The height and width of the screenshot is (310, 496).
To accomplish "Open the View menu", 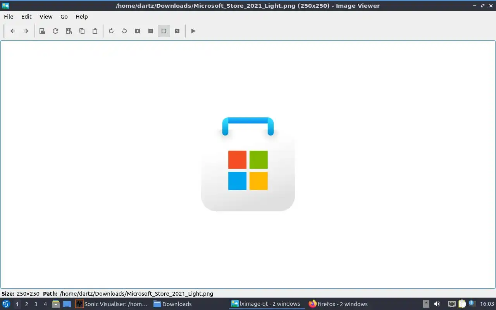I will tap(46, 17).
